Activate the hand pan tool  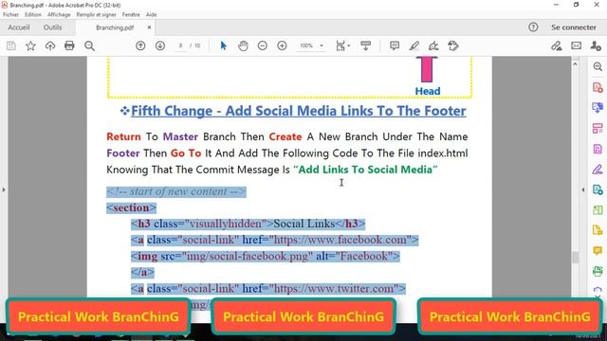coord(243,45)
